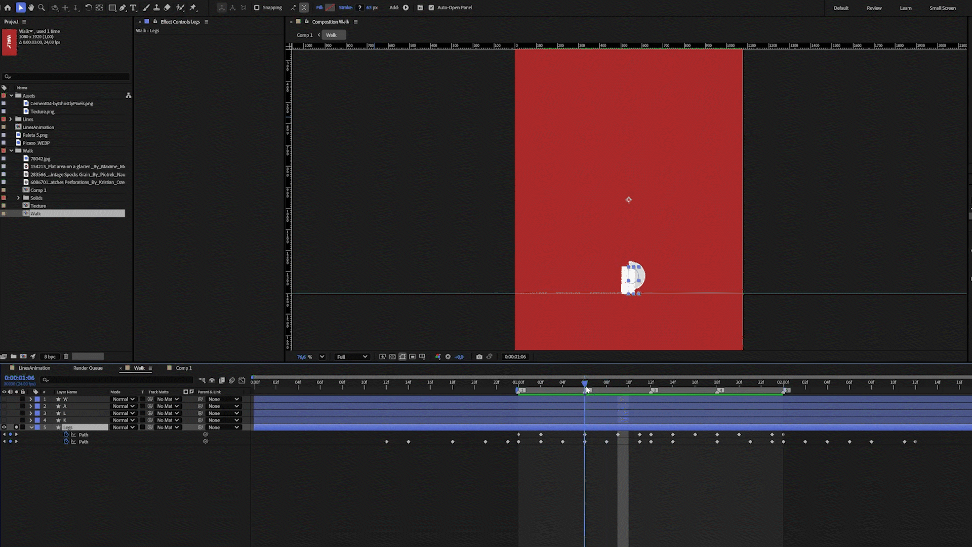Open the Mode dropdown of layer W
Screen dimensions: 972x547
tap(124, 399)
